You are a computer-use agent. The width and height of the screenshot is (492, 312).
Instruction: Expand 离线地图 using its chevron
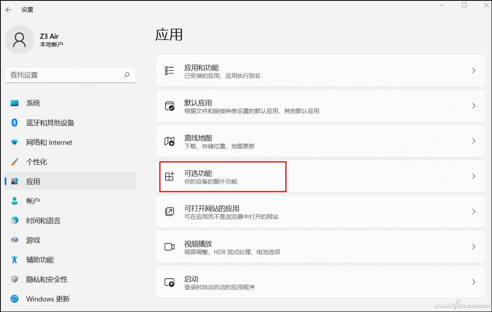click(474, 141)
